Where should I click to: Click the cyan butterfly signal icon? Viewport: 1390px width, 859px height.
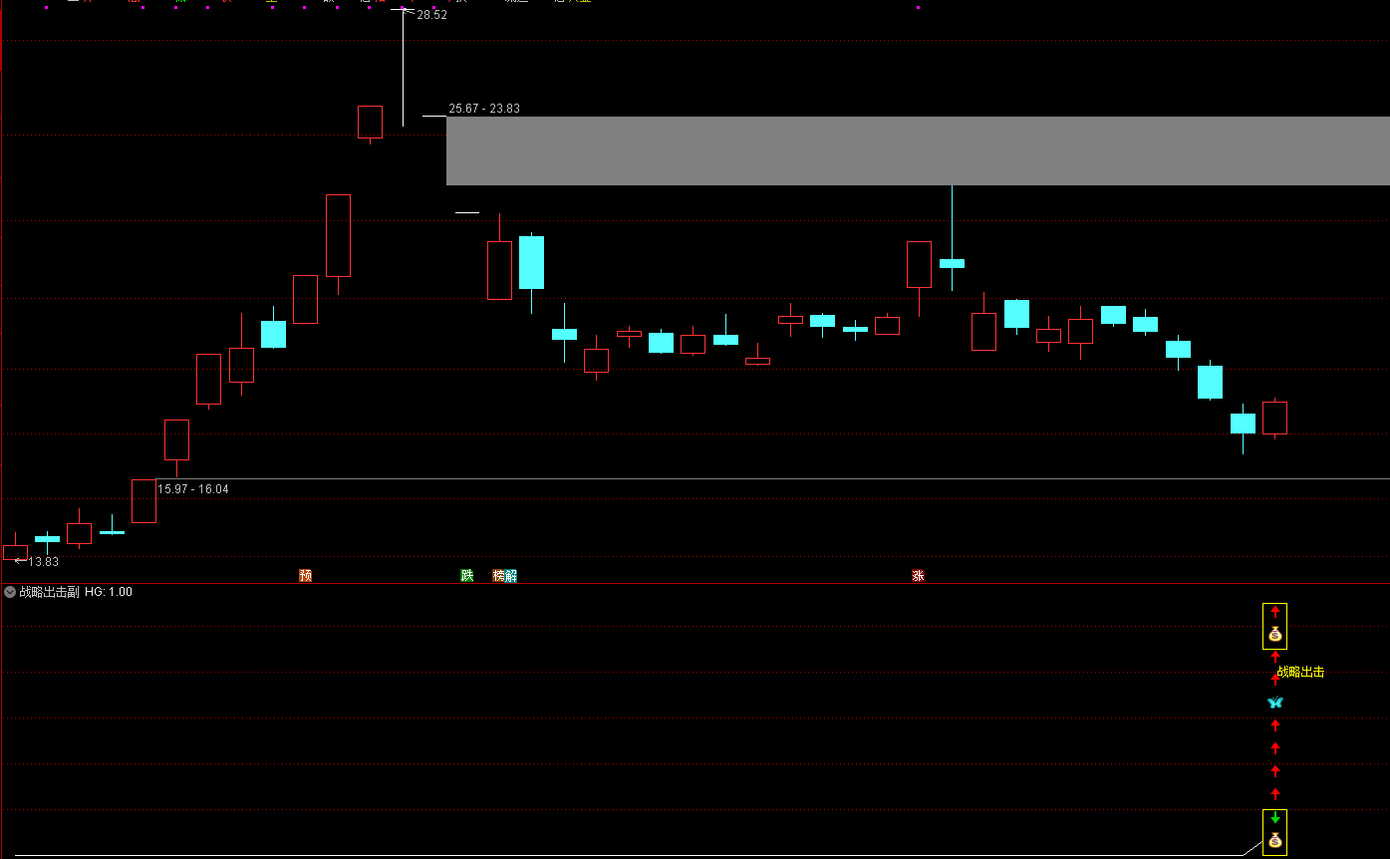point(1274,703)
